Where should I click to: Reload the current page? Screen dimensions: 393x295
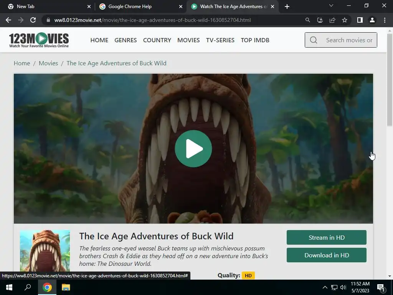(x=33, y=20)
